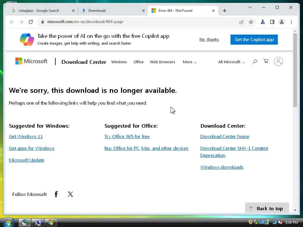Open the Microsoft Update link
303x227 pixels.
point(26,160)
